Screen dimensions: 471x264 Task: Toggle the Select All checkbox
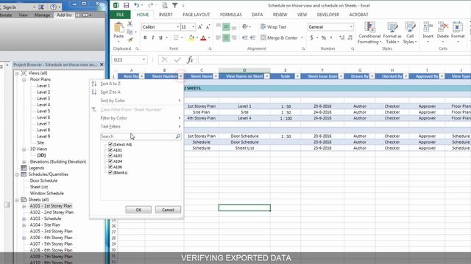click(110, 144)
